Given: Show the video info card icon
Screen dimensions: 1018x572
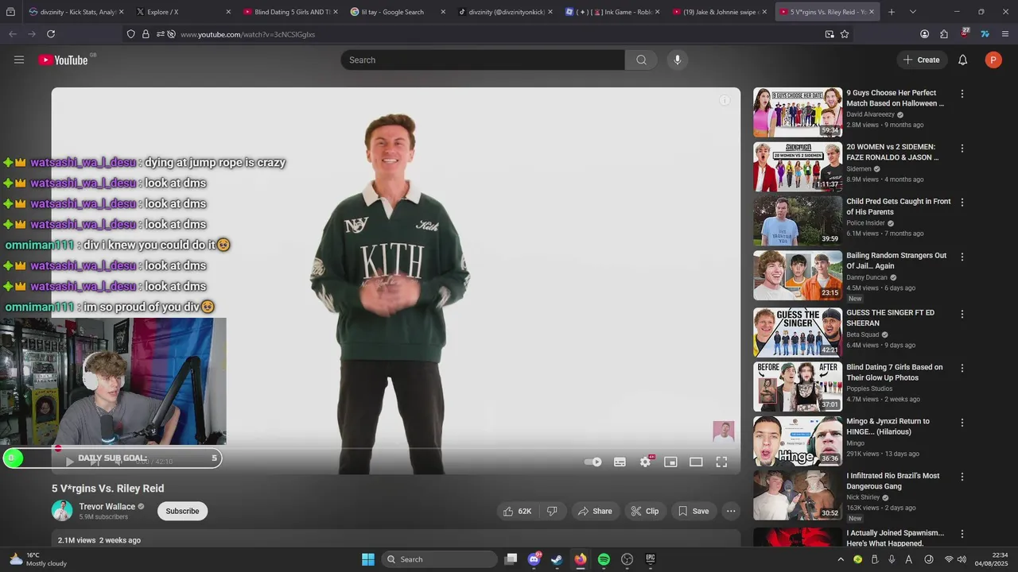Looking at the screenshot, I should point(725,100).
